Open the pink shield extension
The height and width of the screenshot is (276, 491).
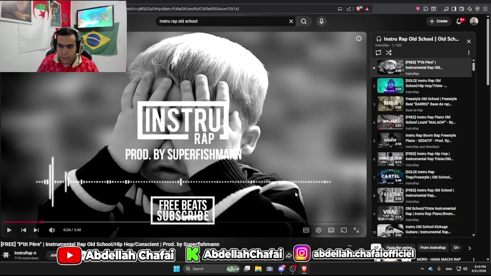coord(418,9)
